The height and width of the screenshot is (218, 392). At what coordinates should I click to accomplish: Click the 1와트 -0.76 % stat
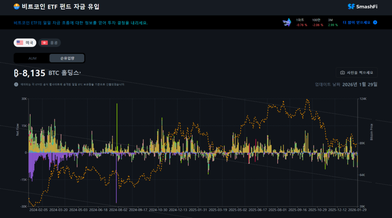coord(302,23)
